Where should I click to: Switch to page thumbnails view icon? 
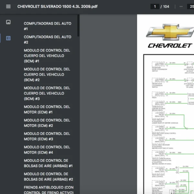(8, 22)
